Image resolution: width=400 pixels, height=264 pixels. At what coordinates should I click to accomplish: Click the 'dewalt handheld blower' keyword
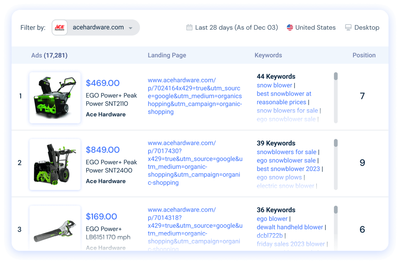290,227
